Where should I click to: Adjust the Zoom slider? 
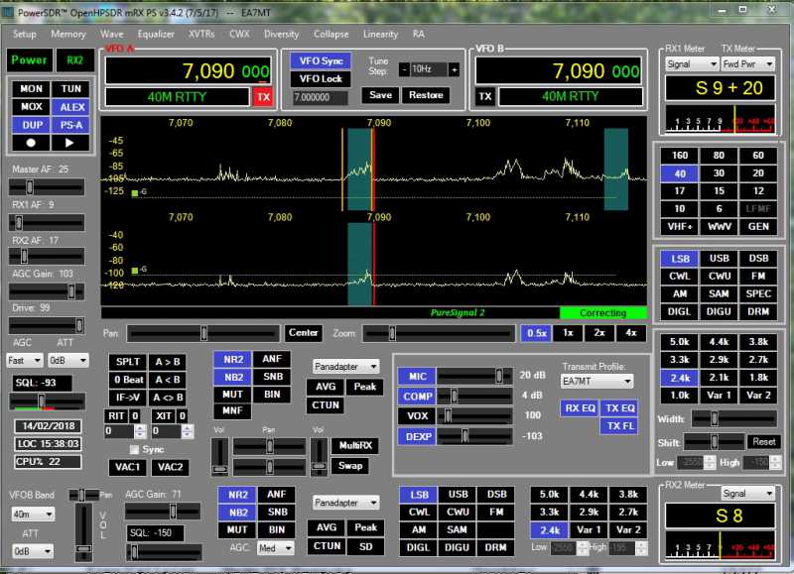click(x=439, y=333)
